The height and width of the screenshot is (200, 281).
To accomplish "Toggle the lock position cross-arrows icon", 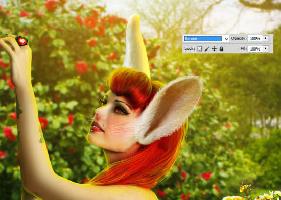I will click(x=214, y=49).
